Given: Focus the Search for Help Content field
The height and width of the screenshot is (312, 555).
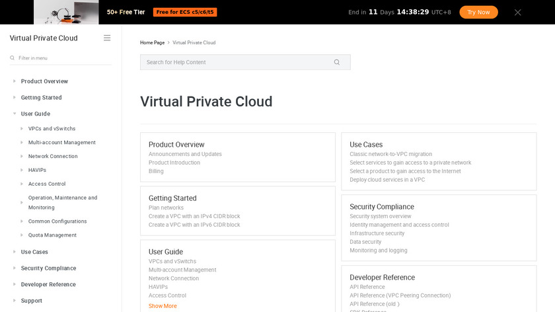Looking at the screenshot, I should (x=238, y=62).
